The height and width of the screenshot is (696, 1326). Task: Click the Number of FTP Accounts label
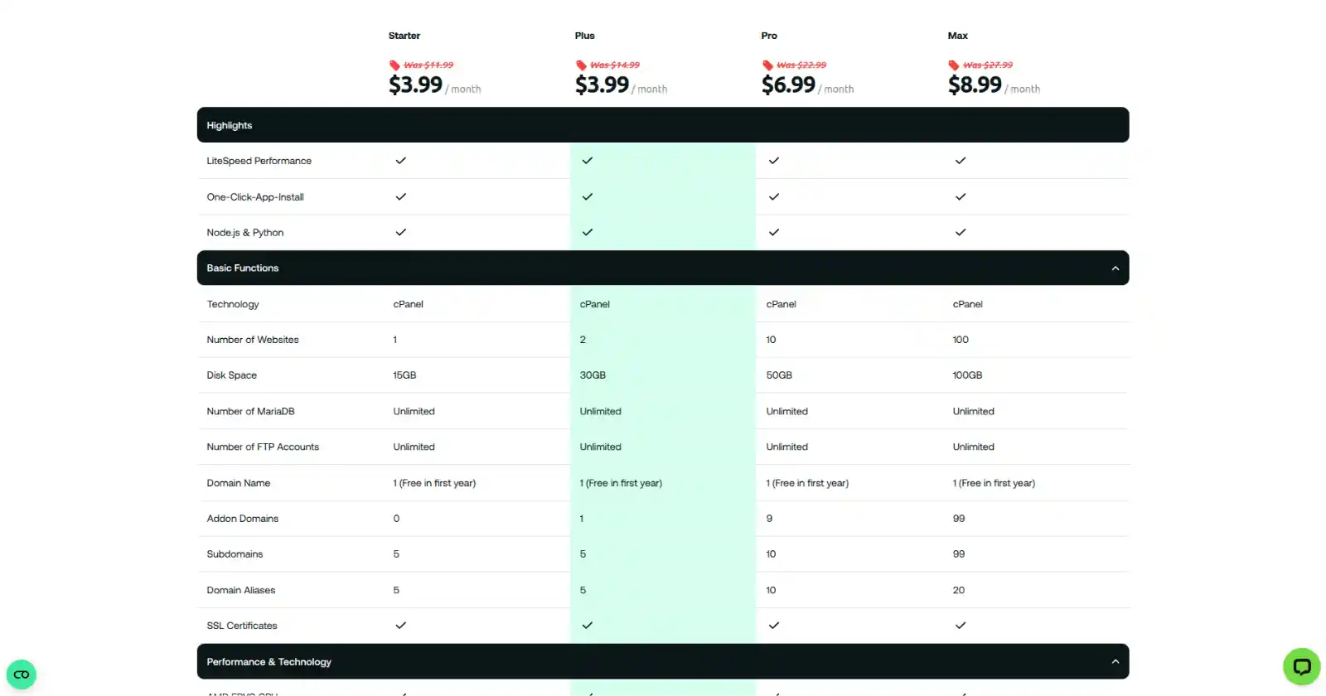coord(263,447)
